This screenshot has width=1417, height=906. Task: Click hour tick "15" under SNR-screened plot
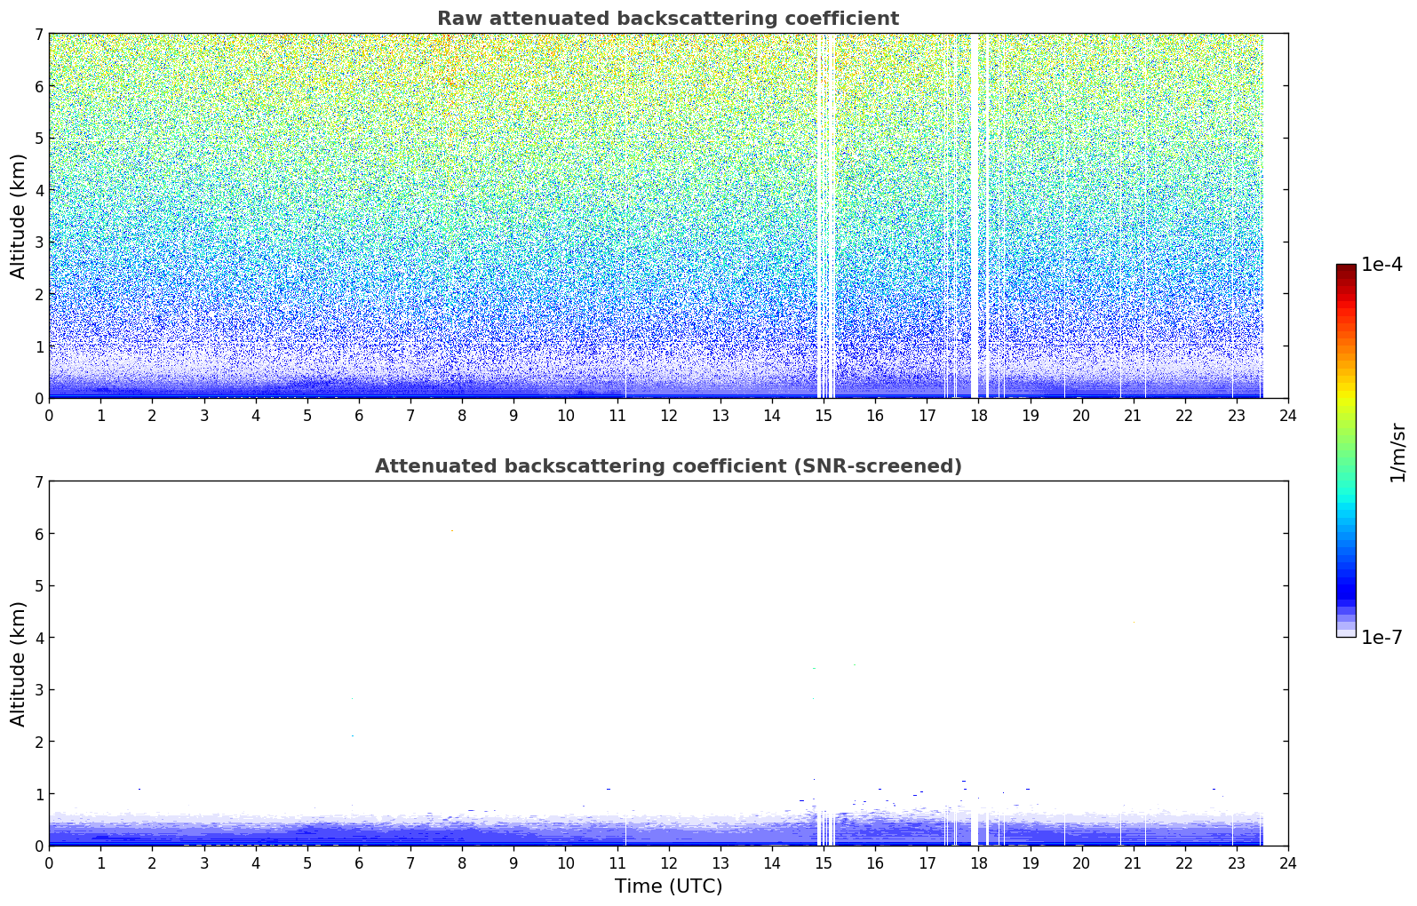coord(824,862)
